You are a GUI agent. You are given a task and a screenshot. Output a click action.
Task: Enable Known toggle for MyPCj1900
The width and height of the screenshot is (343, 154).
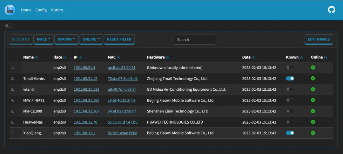pos(290,111)
